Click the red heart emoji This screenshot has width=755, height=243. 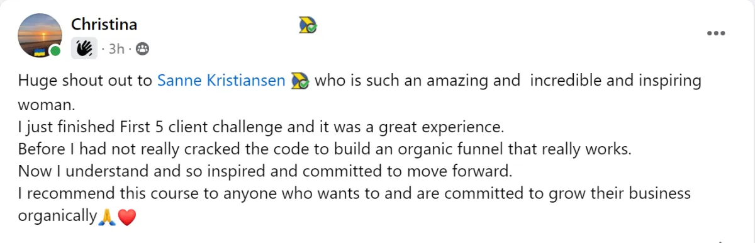(126, 218)
